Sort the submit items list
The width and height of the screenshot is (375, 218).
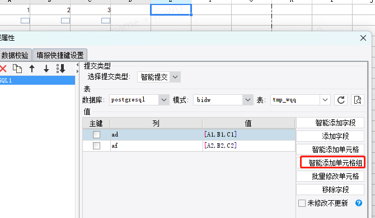pyautogui.click(x=61, y=69)
